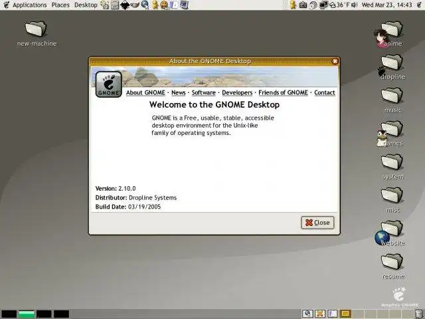Click the network monitor icon in top panel

pos(323,5)
